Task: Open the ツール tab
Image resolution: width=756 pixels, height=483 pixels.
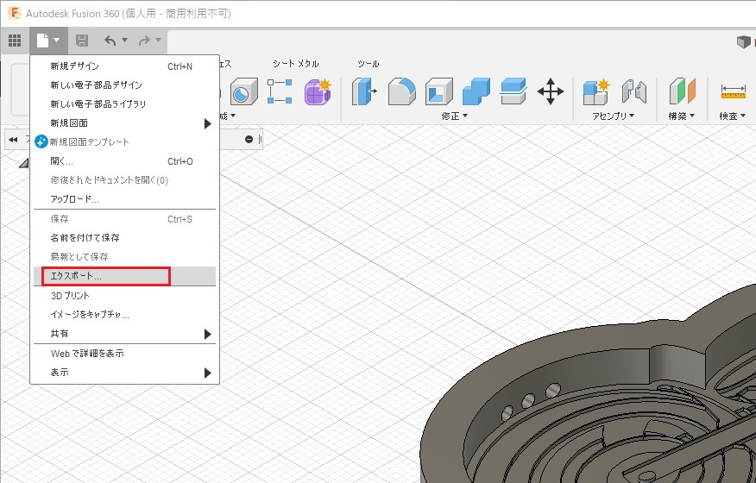Action: tap(369, 64)
